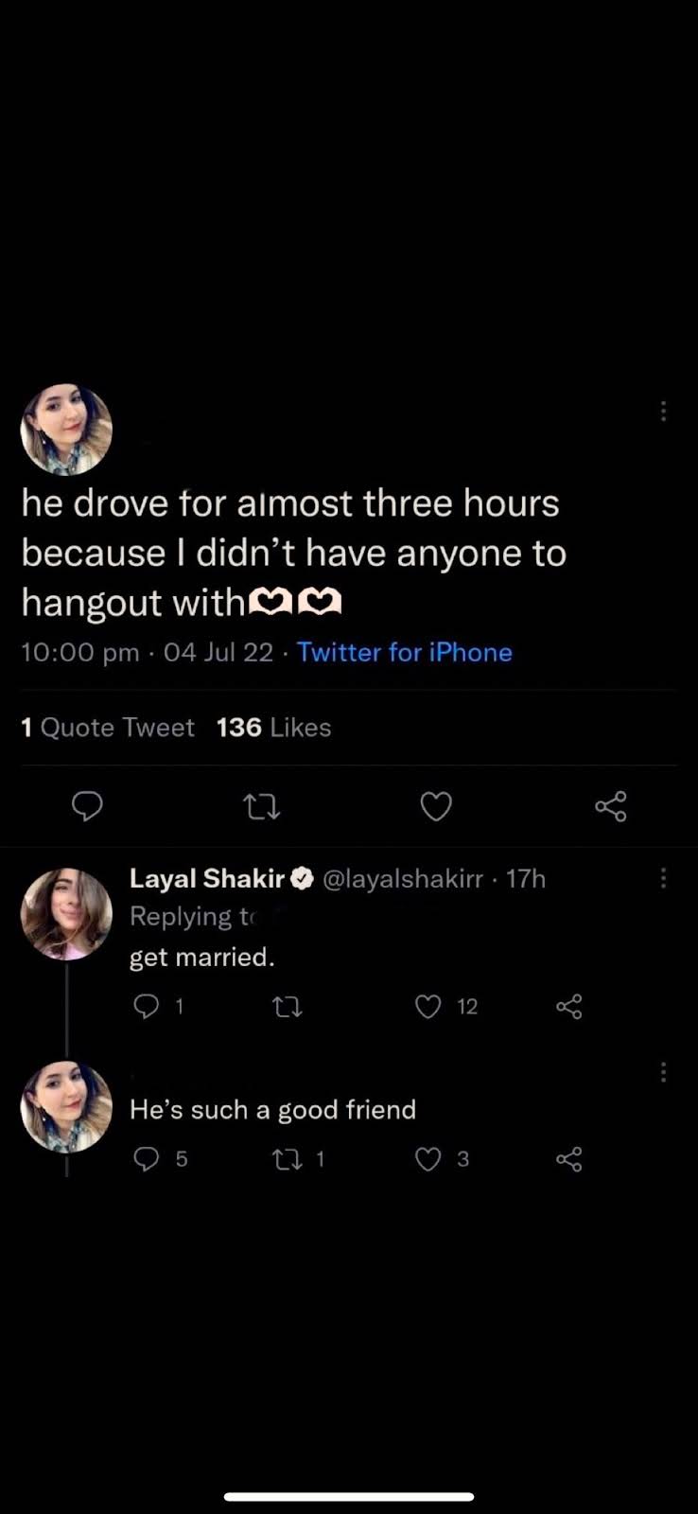Open the main tweet author's avatar
698x1514 pixels.
(66, 430)
